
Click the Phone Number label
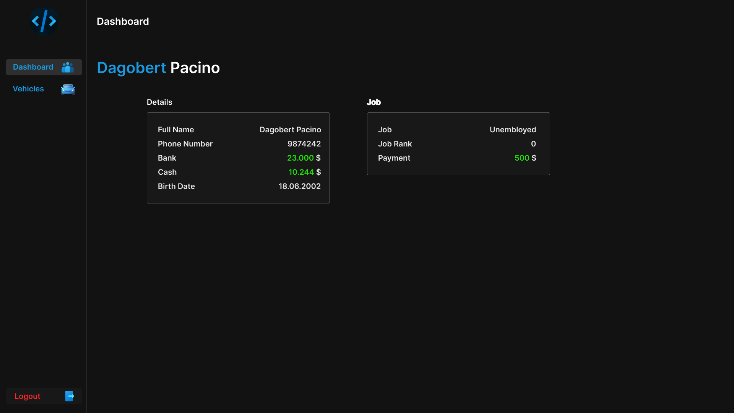pos(185,144)
